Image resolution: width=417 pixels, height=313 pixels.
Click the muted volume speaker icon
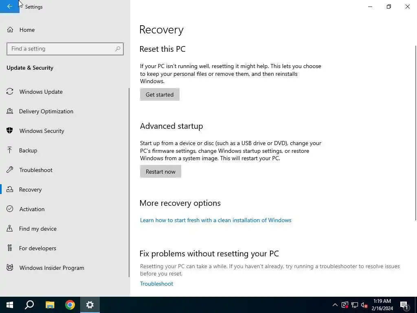tap(364, 305)
